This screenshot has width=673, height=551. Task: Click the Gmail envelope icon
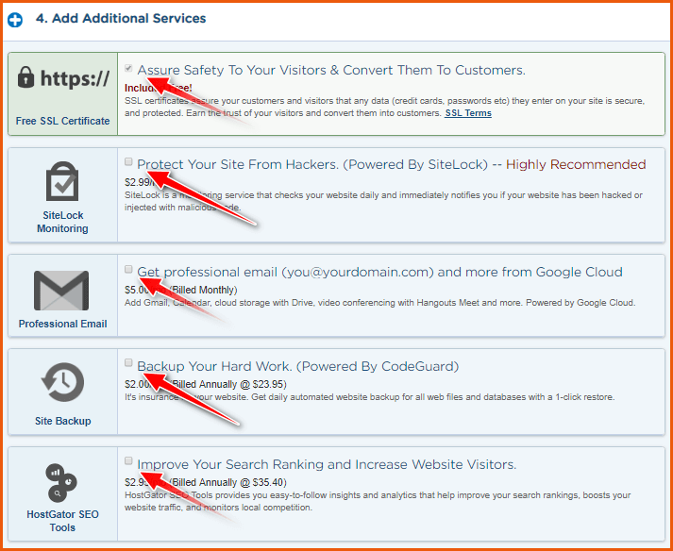tap(61, 291)
